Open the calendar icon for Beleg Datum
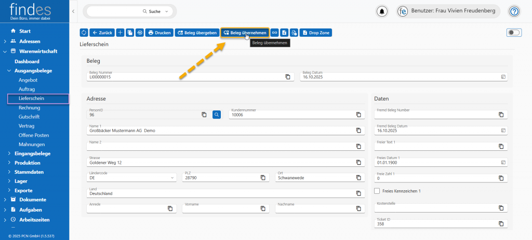This screenshot has width=532, height=240. click(x=502, y=77)
